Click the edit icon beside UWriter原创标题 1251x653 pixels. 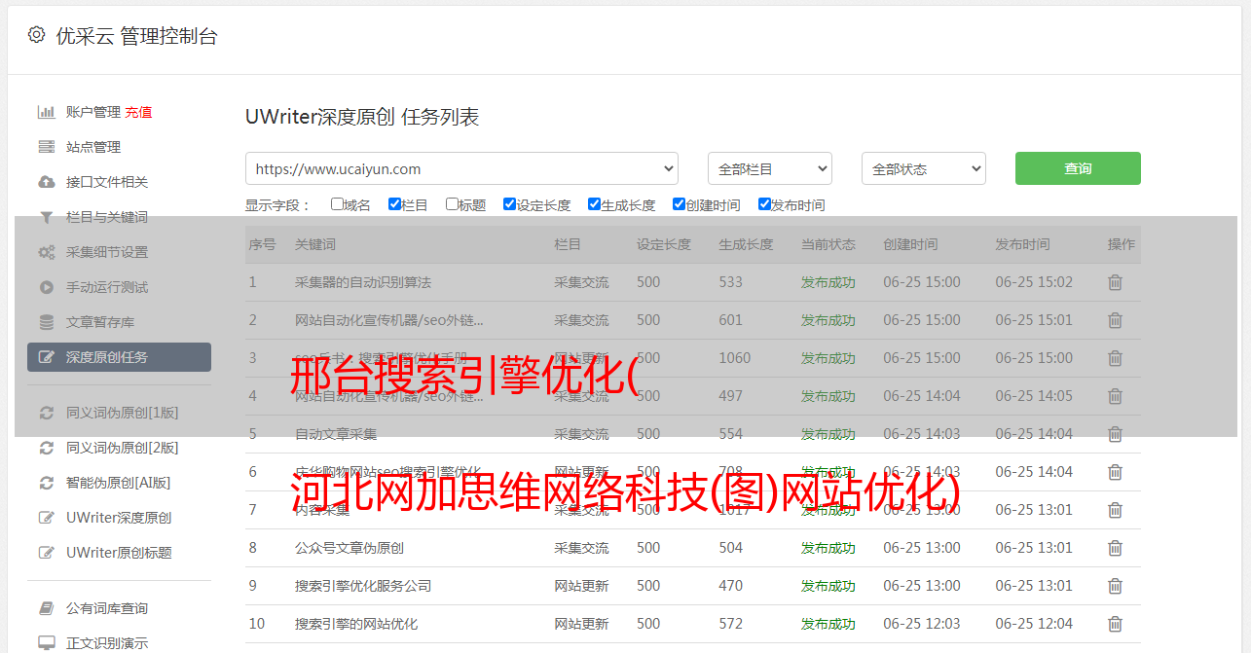pos(46,553)
